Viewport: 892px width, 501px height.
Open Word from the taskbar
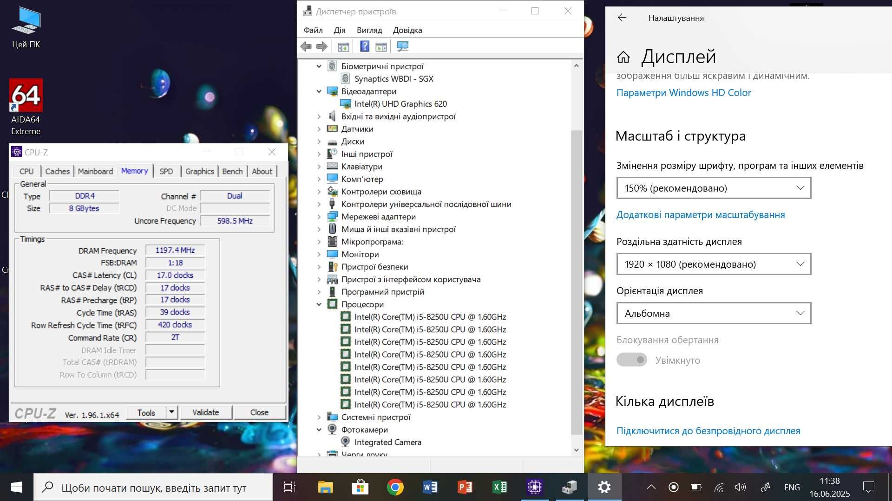[430, 487]
